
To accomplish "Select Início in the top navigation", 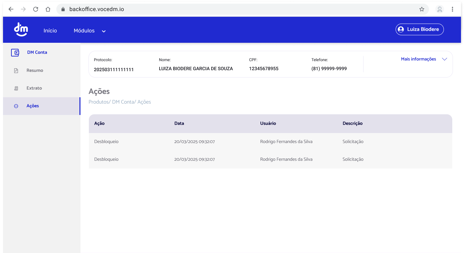I will (x=50, y=30).
